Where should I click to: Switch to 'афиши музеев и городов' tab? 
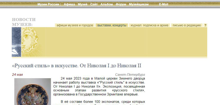tap(75, 25)
